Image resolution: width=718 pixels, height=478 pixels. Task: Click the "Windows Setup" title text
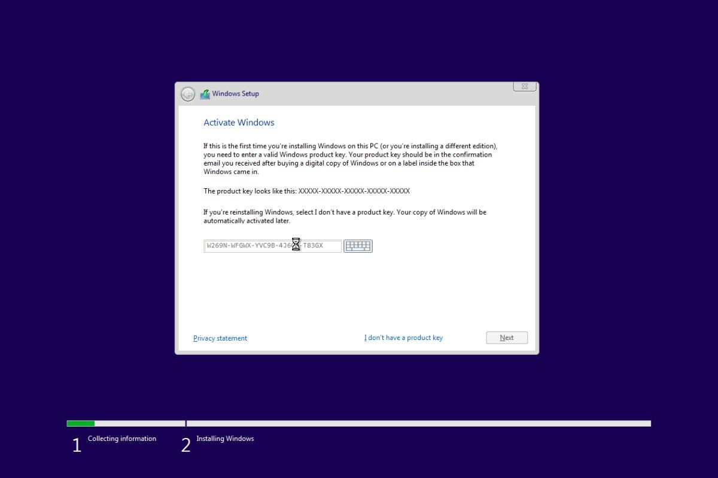(236, 94)
